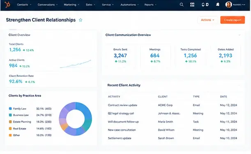Select the Family Law blue legend swatch
Screen dimensions: 251x154
click(x=10, y=108)
